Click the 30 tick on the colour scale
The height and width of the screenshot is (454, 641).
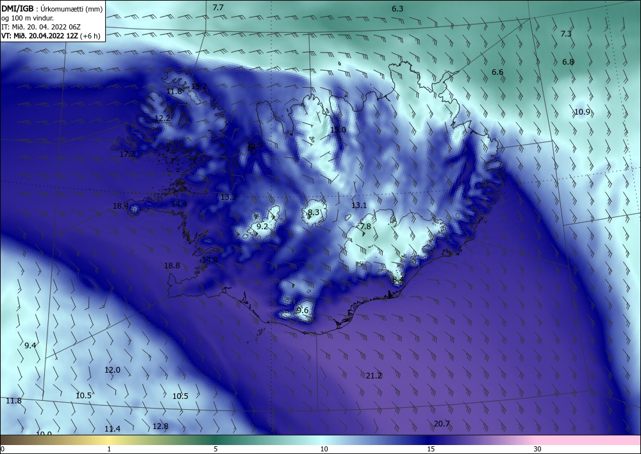538,450
